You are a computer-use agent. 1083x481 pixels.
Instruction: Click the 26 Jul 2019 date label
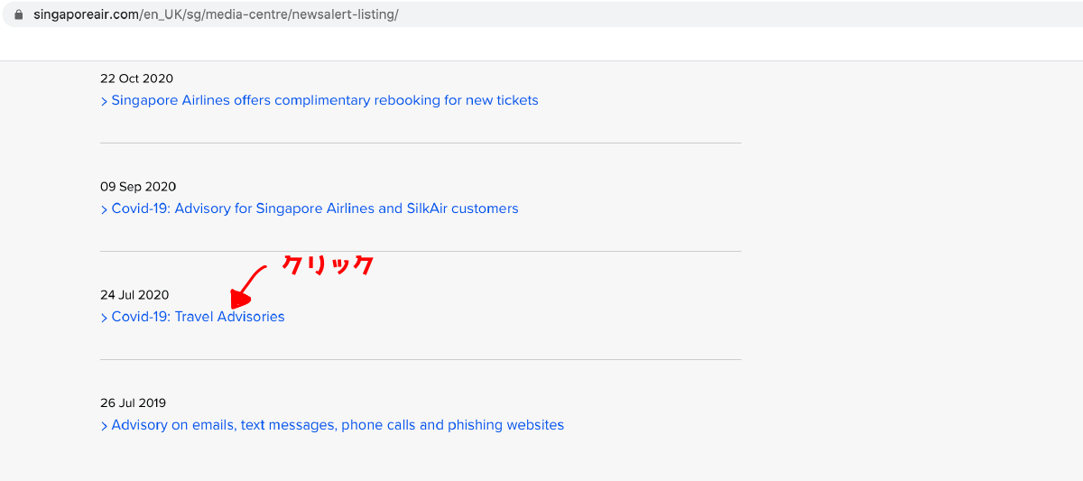pyautogui.click(x=133, y=403)
